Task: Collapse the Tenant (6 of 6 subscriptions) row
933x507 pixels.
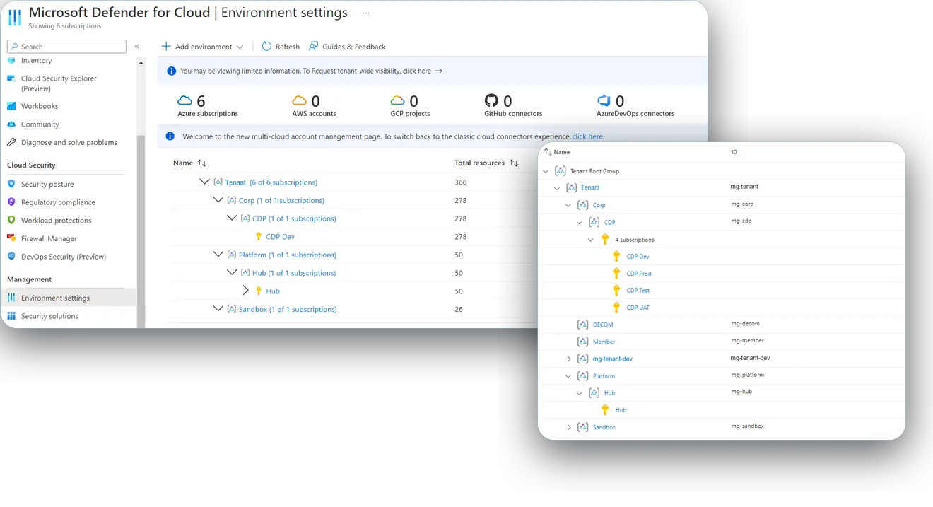Action: (205, 182)
